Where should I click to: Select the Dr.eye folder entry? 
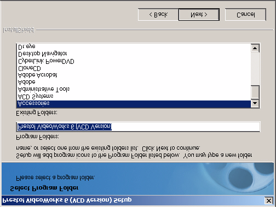pos(134,47)
